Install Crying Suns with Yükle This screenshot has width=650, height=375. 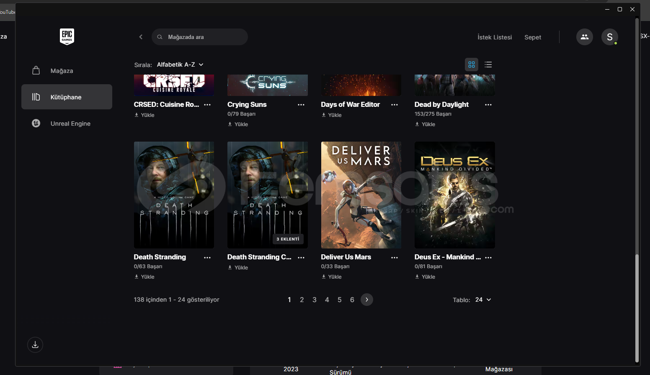point(238,124)
